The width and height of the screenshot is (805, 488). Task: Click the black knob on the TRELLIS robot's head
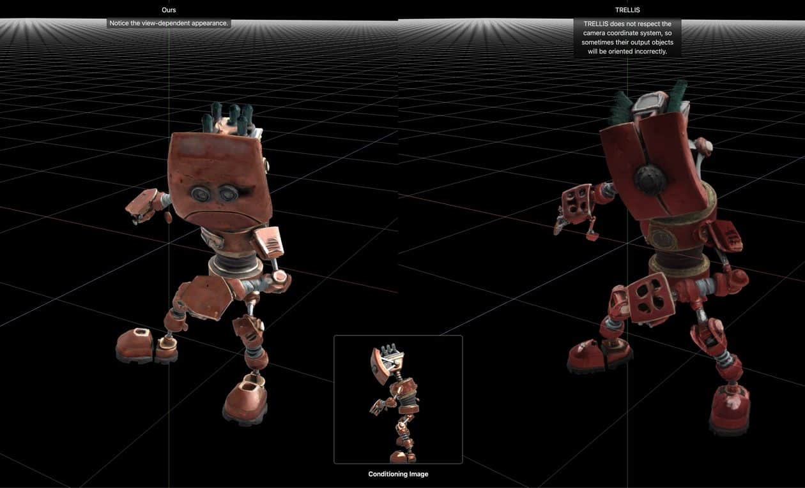tap(650, 179)
